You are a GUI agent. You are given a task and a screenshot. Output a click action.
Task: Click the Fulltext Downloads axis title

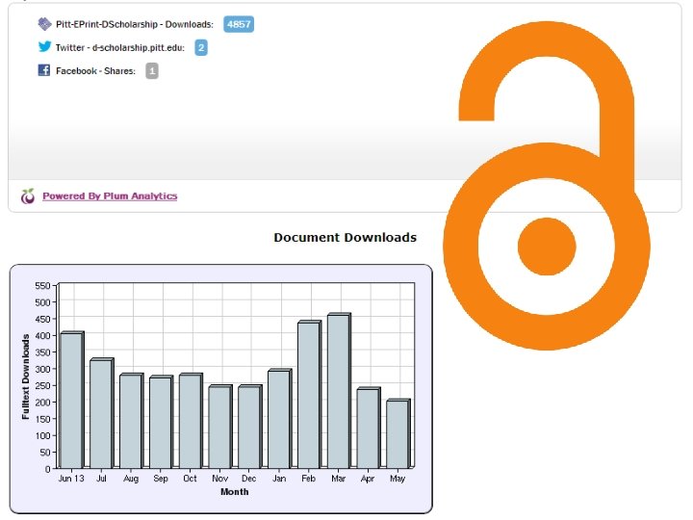[x=26, y=377]
